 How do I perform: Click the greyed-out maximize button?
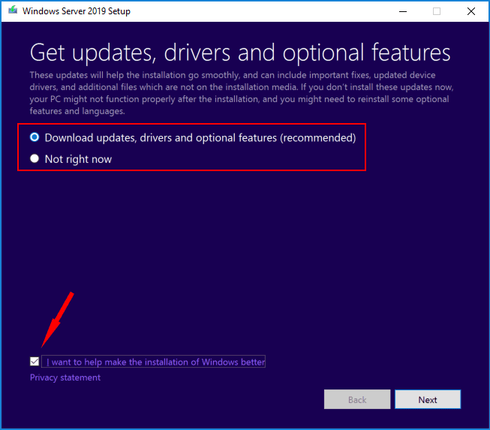tap(437, 11)
